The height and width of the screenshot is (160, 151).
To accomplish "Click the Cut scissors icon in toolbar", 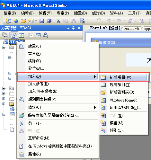I will (x=58, y=21).
